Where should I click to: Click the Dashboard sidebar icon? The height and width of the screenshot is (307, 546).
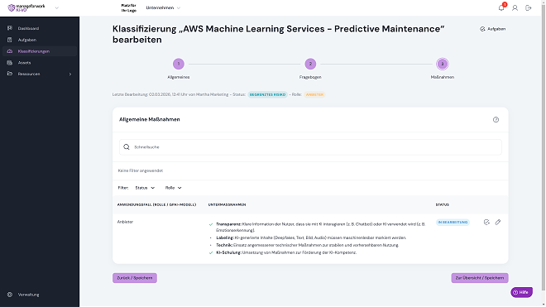coord(10,28)
